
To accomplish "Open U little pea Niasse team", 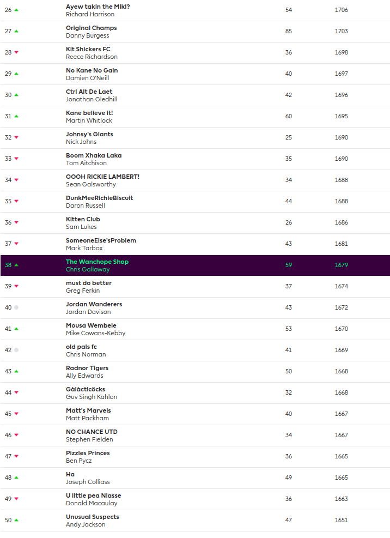I will tap(93, 495).
